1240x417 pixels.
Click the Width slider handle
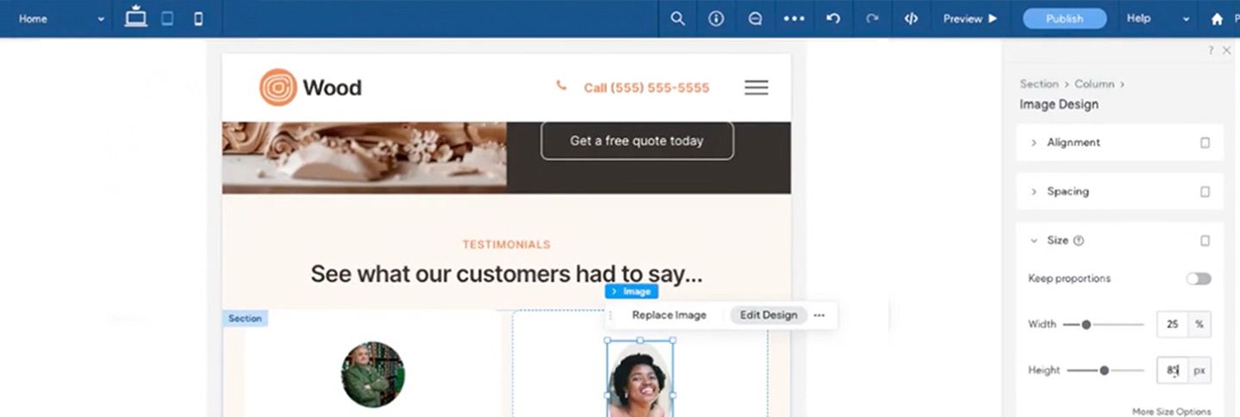[x=1086, y=325]
